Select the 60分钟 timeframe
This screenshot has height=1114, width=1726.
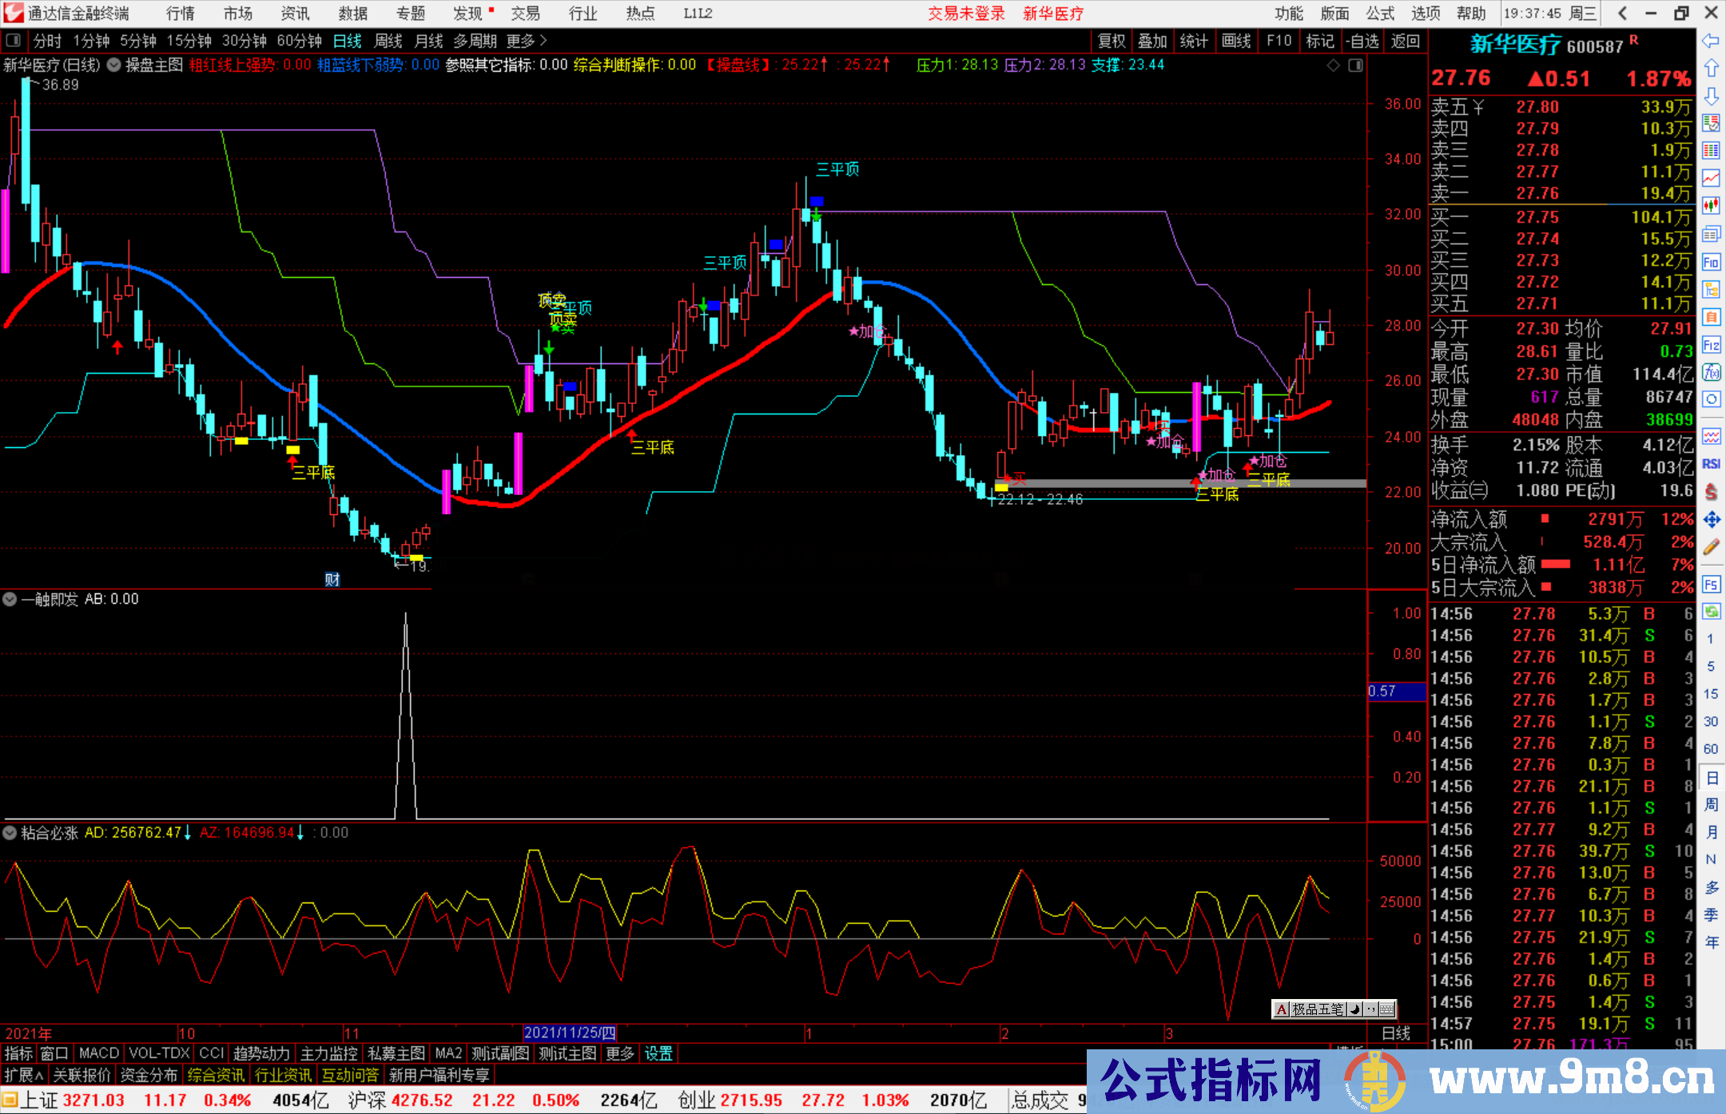tap(299, 41)
